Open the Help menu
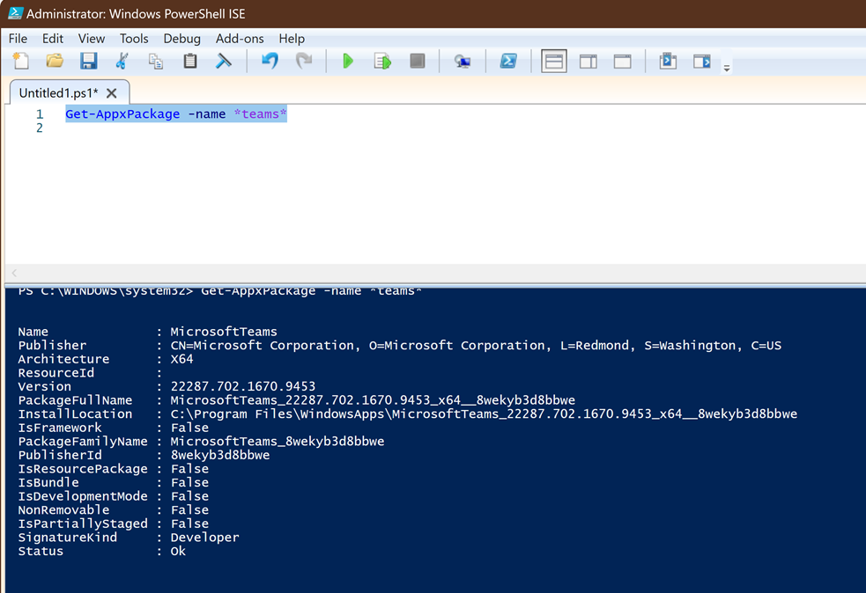Image resolution: width=866 pixels, height=593 pixels. coord(292,39)
